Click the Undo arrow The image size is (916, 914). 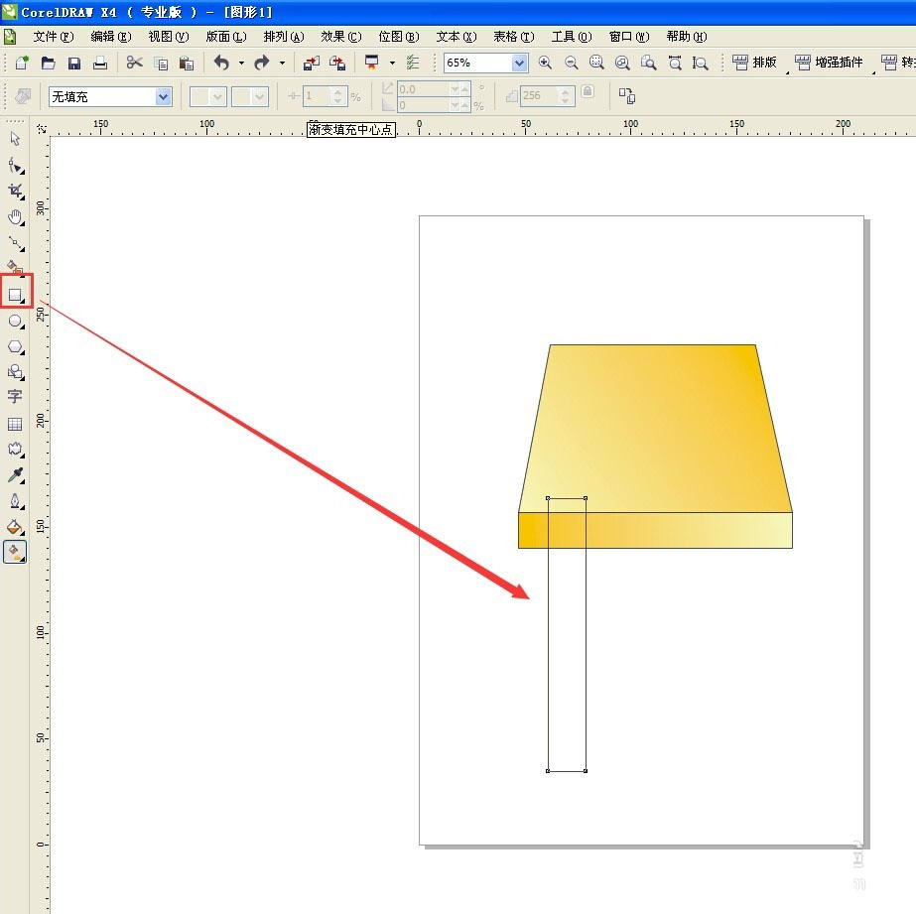tap(221, 63)
